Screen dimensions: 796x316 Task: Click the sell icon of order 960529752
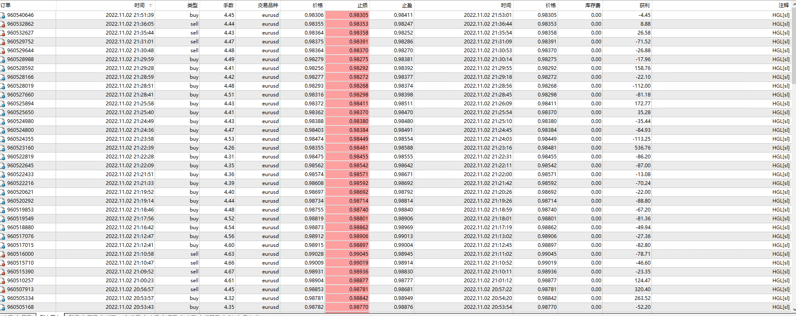point(3,42)
